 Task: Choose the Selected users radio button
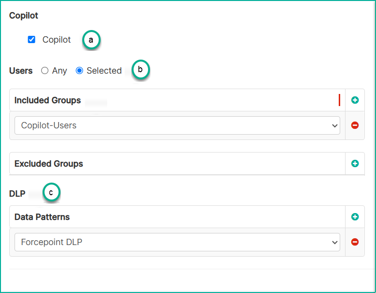(80, 71)
